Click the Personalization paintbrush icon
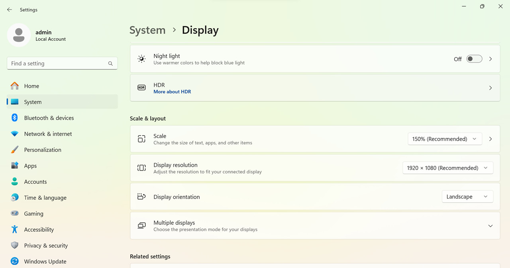 coord(15,150)
